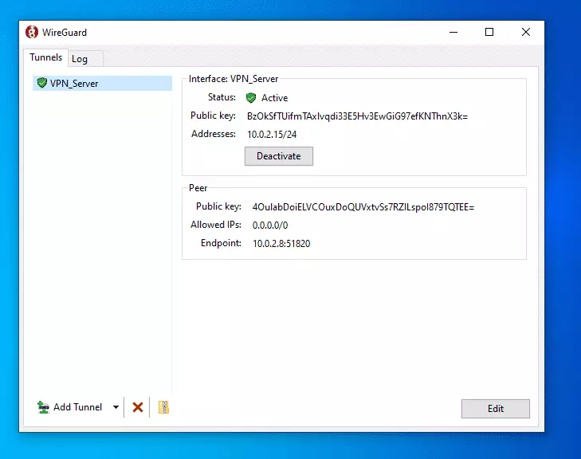The width and height of the screenshot is (581, 459).
Task: Export all tunnels to zip icon
Action: coord(163,407)
